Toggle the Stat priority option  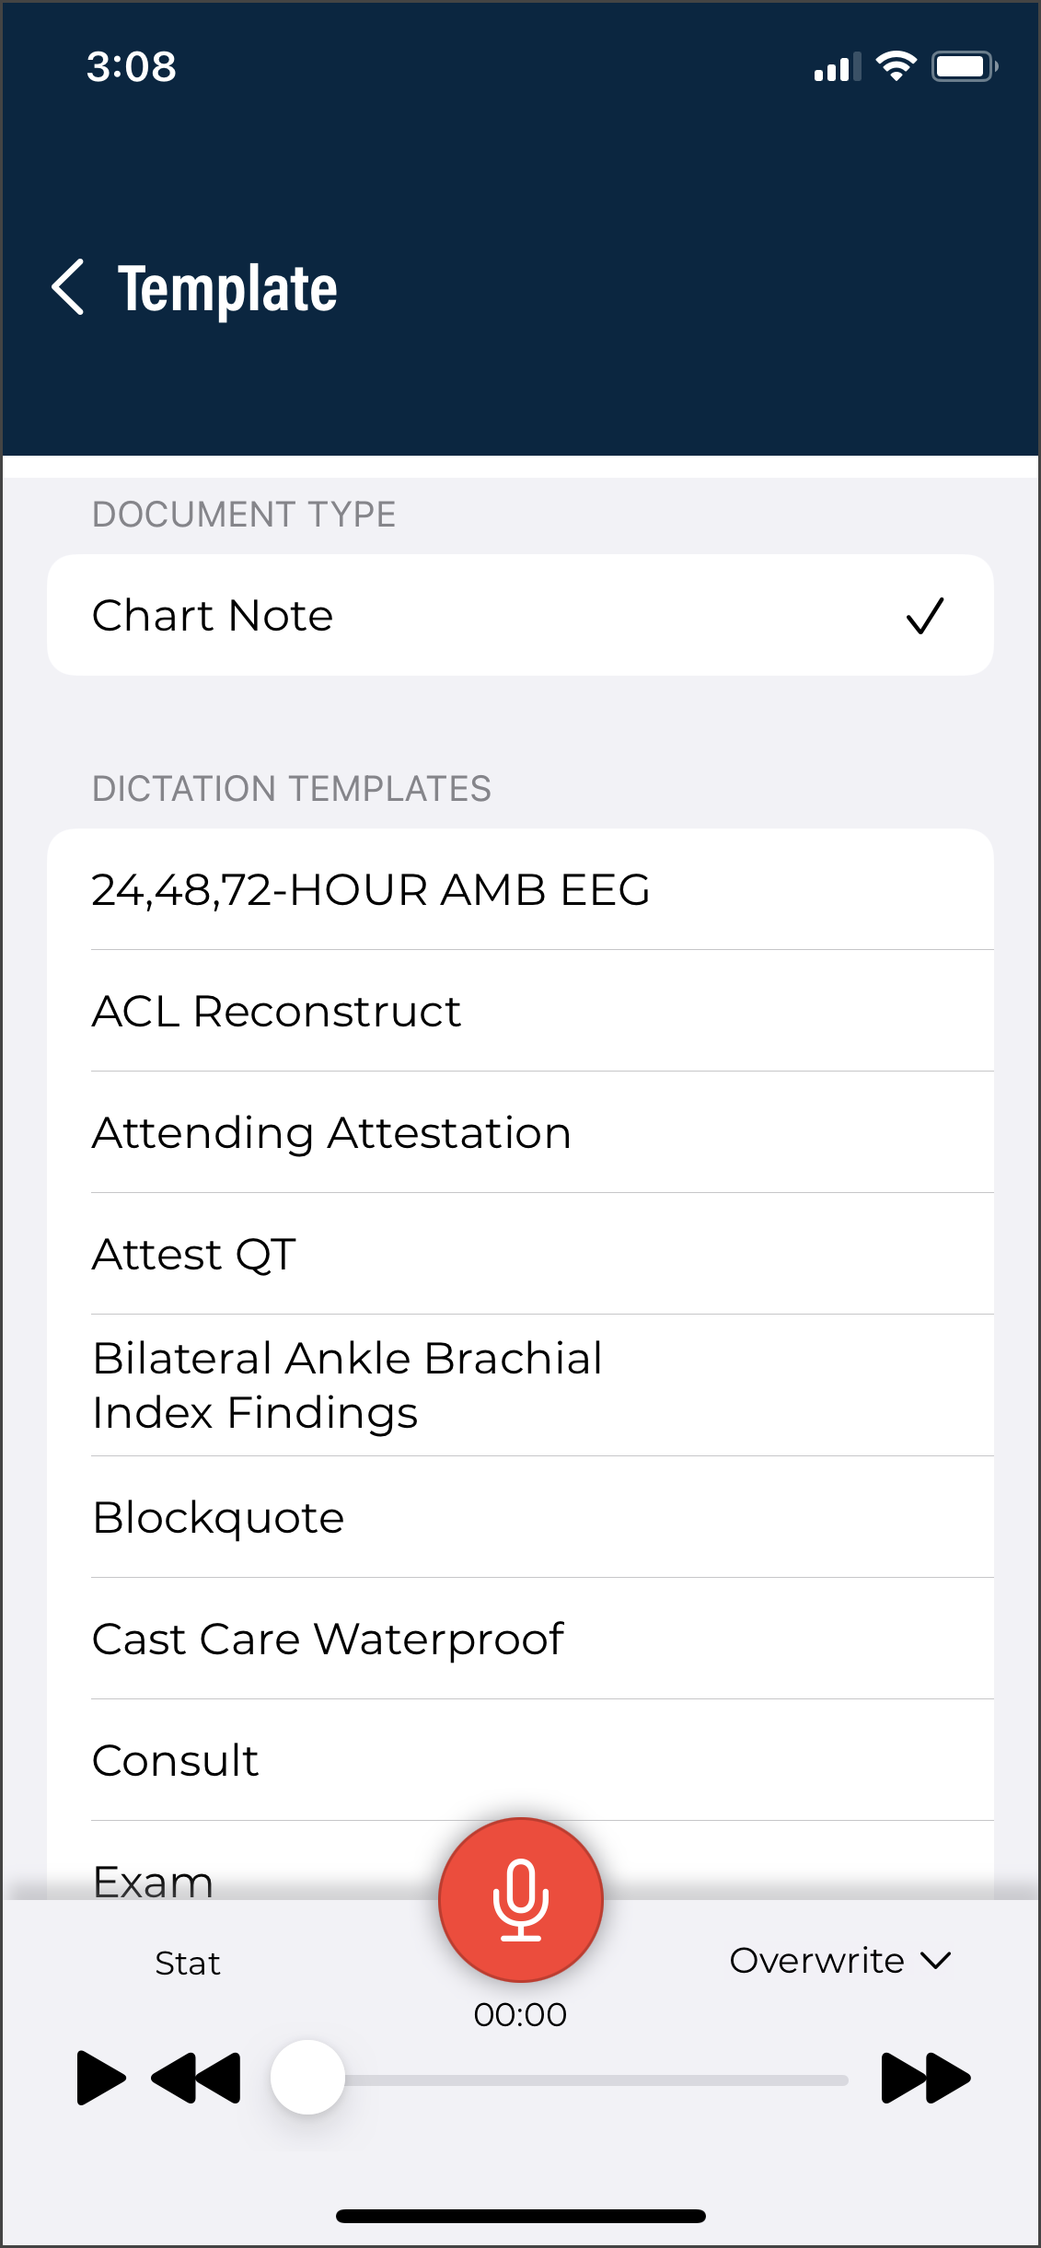tap(188, 1964)
